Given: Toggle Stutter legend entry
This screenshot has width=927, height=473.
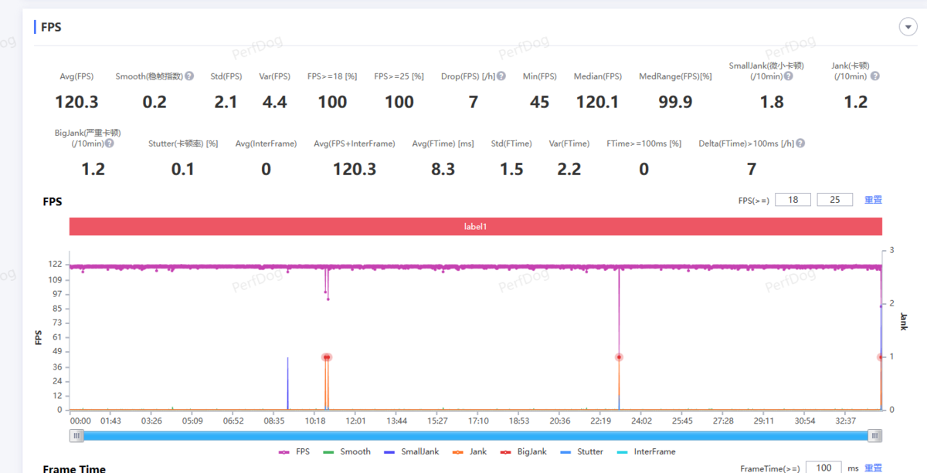Looking at the screenshot, I should click(x=582, y=451).
